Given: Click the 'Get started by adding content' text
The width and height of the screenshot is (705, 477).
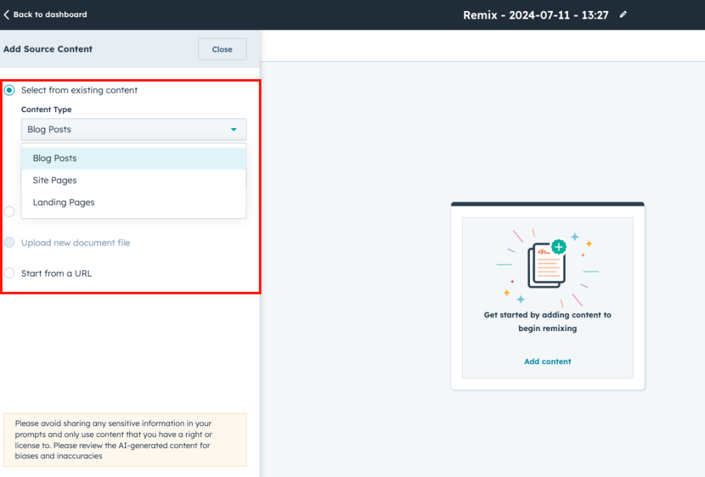Looking at the screenshot, I should [x=547, y=321].
